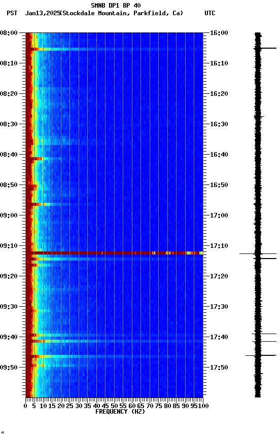Click the 09:00 PST time label
This screenshot has height=438, width=280.
[9, 215]
